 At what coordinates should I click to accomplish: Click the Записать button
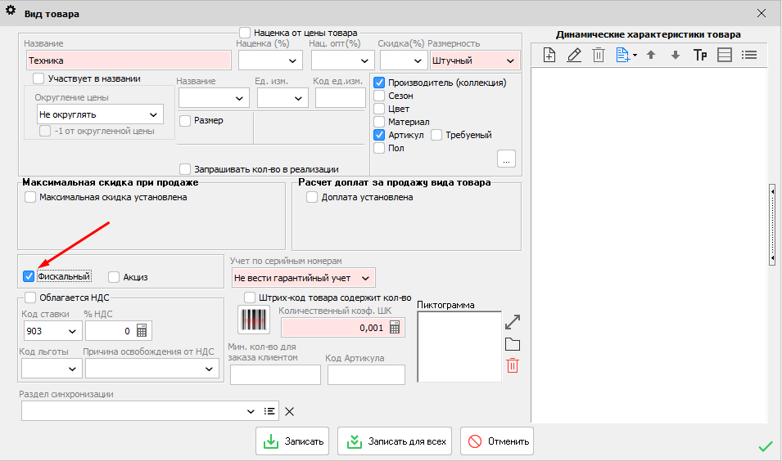292,441
